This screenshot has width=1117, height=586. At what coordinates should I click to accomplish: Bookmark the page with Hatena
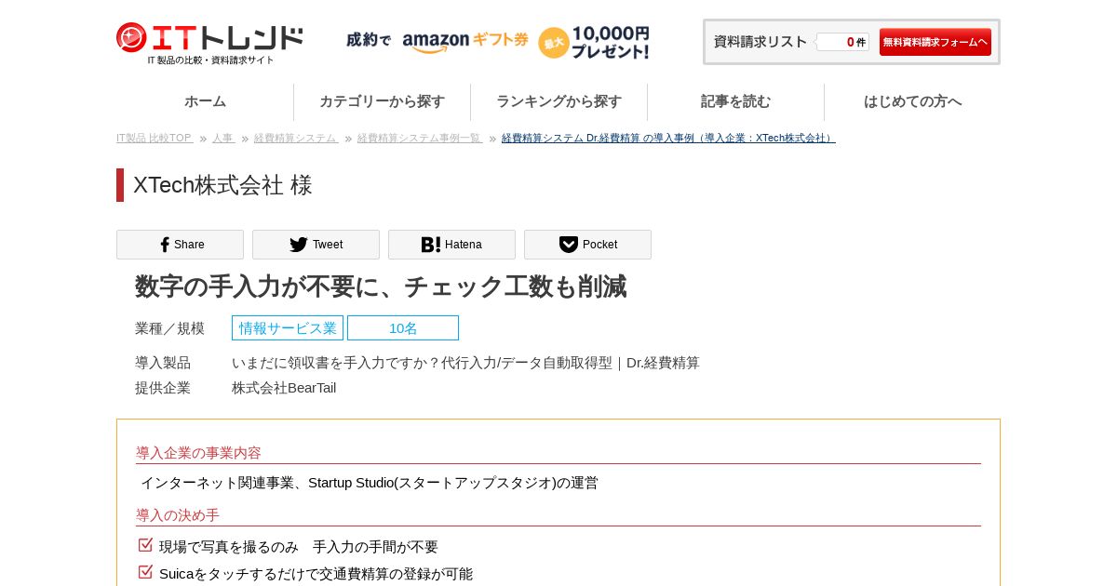[451, 245]
